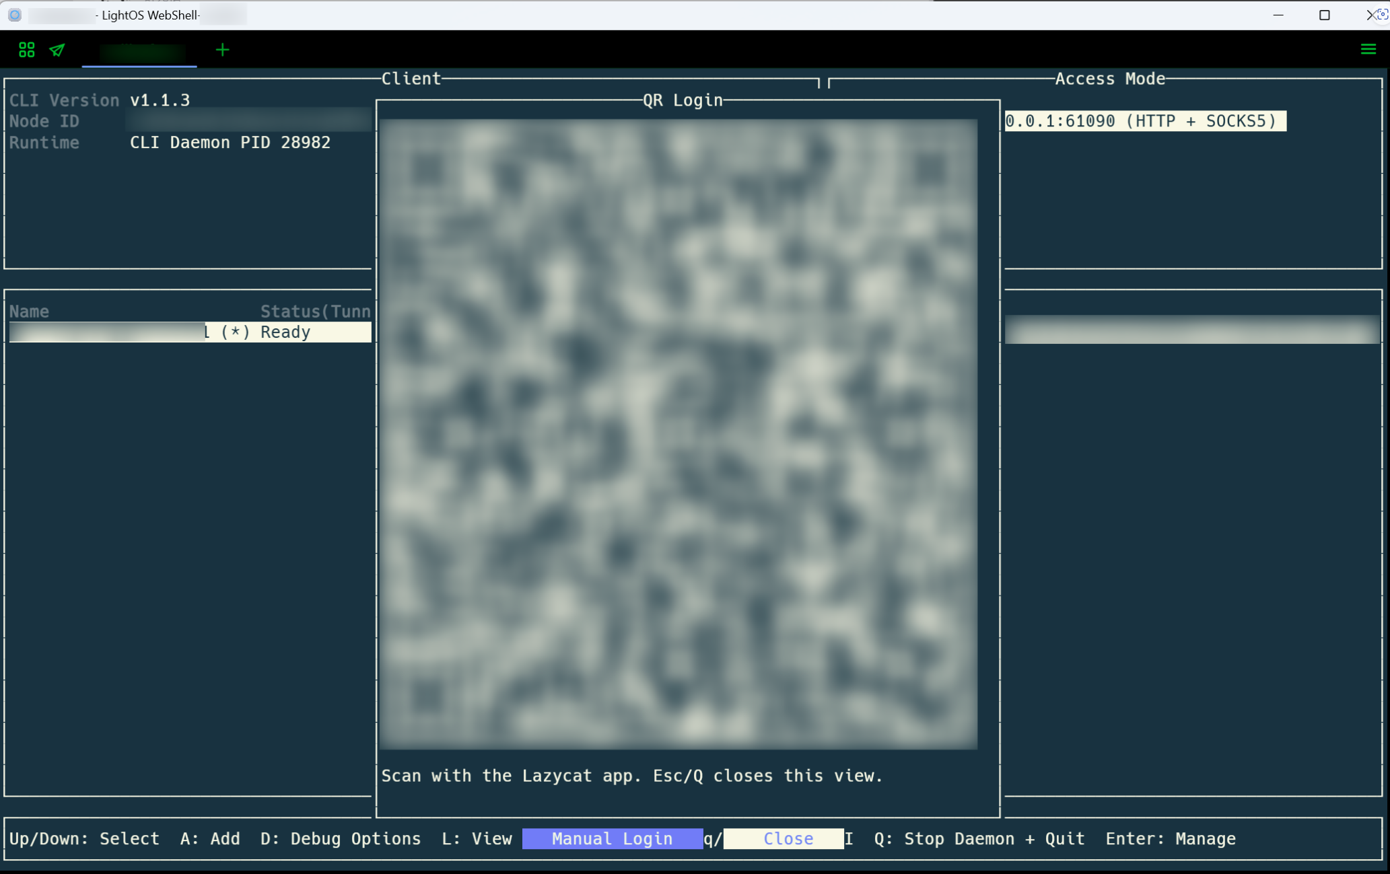Screen dimensions: 1390x874
Task: Click the Runtime label
Action: click(44, 143)
